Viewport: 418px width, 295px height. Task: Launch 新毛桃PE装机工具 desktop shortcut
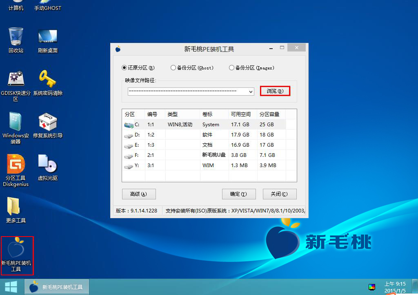(17, 255)
